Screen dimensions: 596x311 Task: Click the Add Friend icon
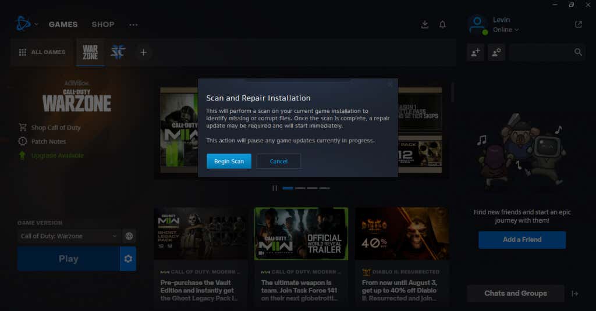[x=476, y=52]
